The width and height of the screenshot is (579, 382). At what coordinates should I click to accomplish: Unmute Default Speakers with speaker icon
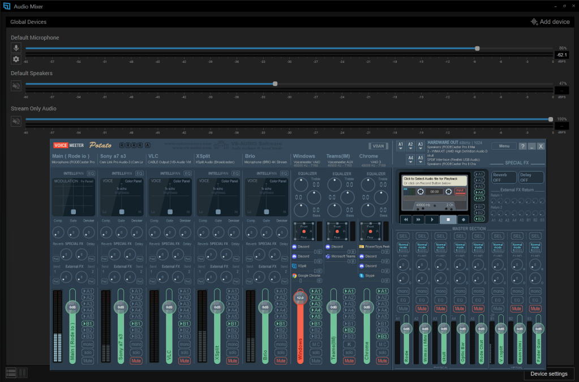coord(16,86)
